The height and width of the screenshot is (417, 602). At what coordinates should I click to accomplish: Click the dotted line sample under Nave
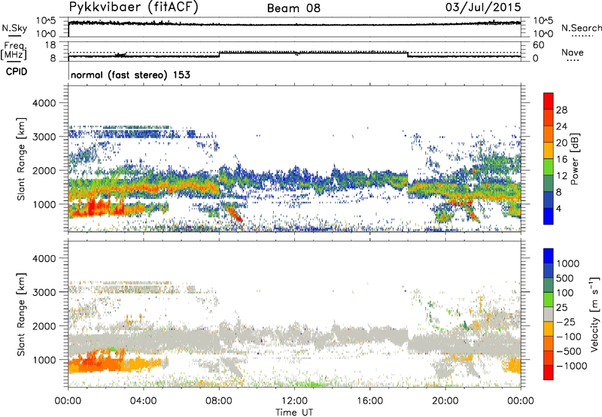[x=573, y=60]
